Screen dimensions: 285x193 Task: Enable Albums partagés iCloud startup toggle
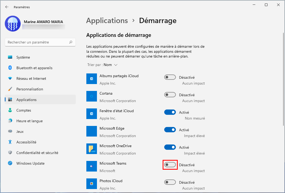170,77
